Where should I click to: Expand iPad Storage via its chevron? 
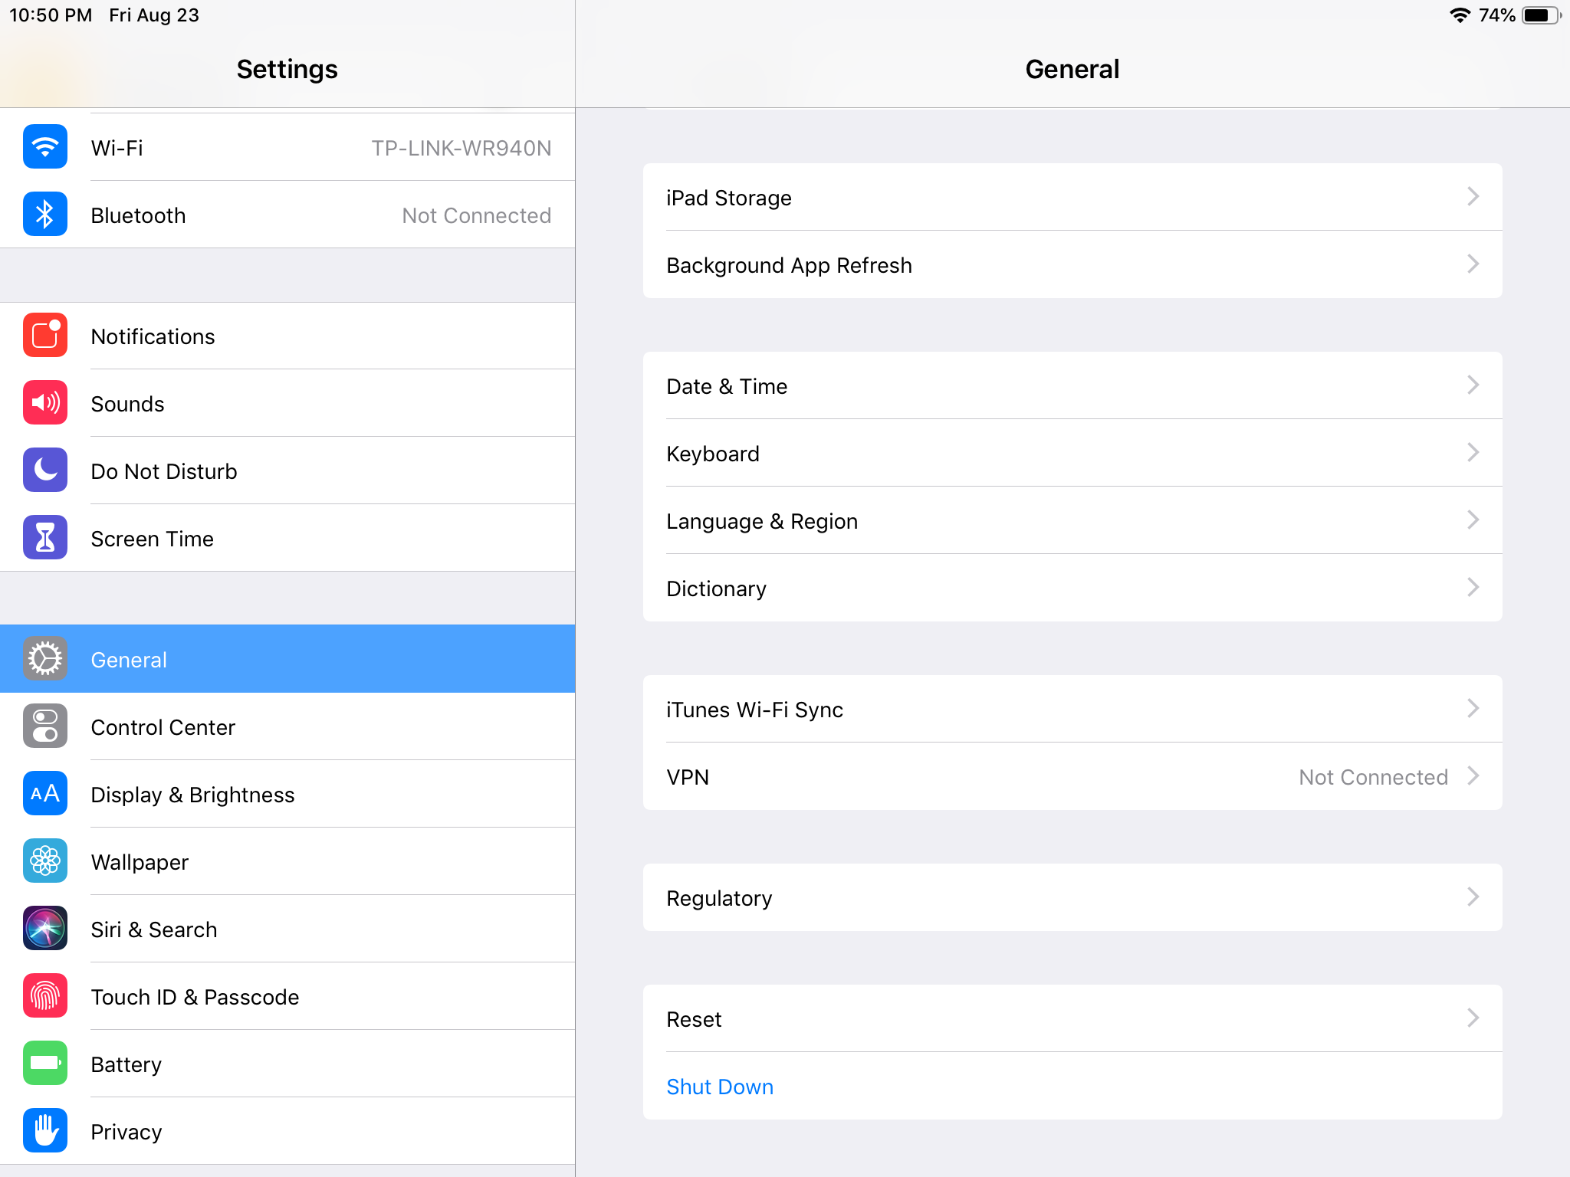pos(1473,197)
